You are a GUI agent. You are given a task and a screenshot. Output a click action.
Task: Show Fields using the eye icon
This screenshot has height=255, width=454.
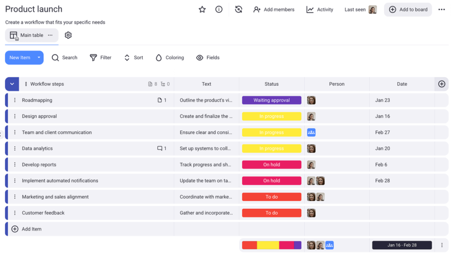(x=199, y=57)
